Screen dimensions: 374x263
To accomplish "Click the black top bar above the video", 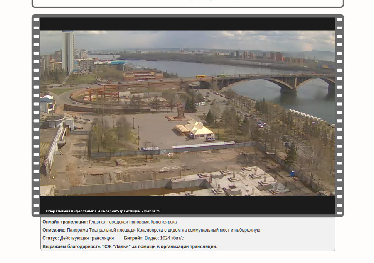I will point(188,24).
